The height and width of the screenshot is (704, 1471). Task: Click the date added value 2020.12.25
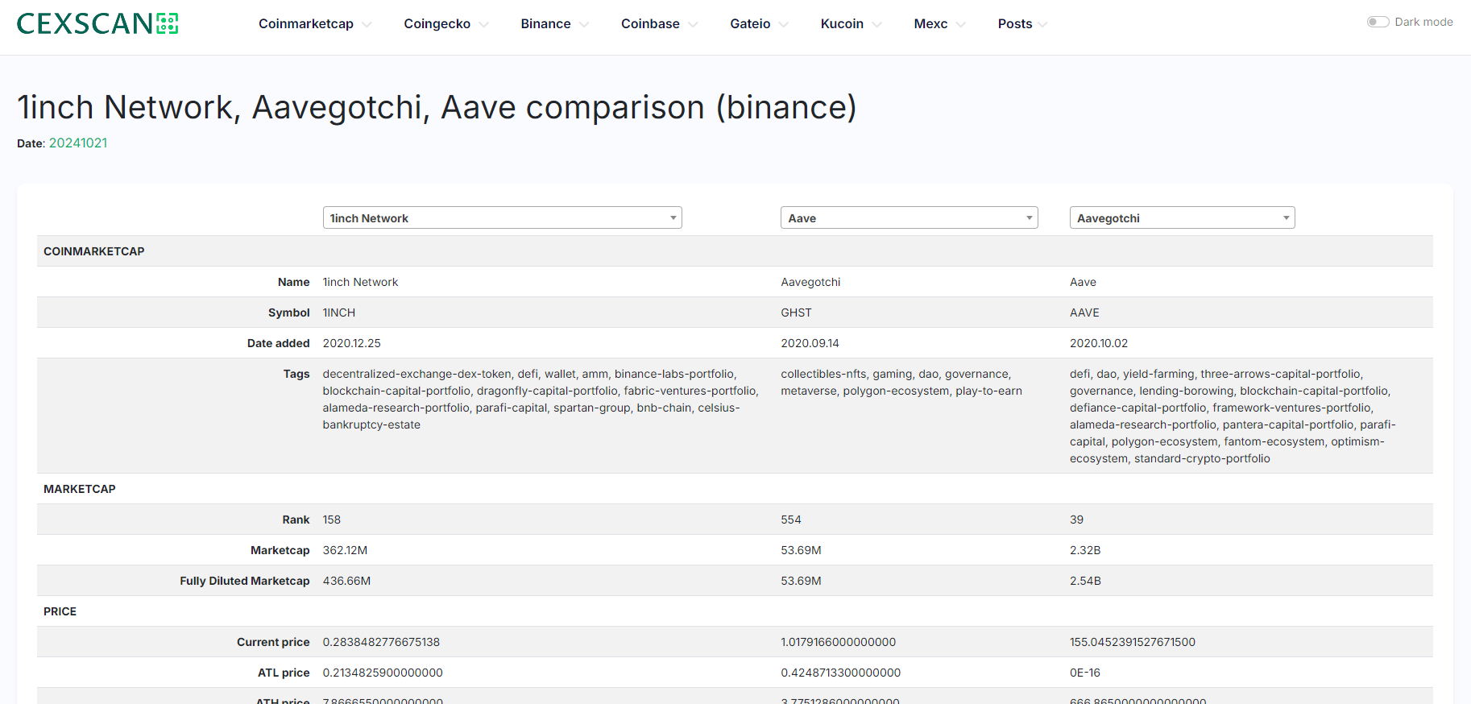tap(352, 343)
